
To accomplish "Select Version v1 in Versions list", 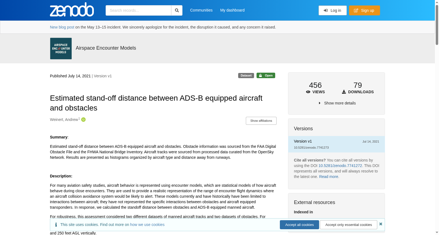I will click(336, 144).
